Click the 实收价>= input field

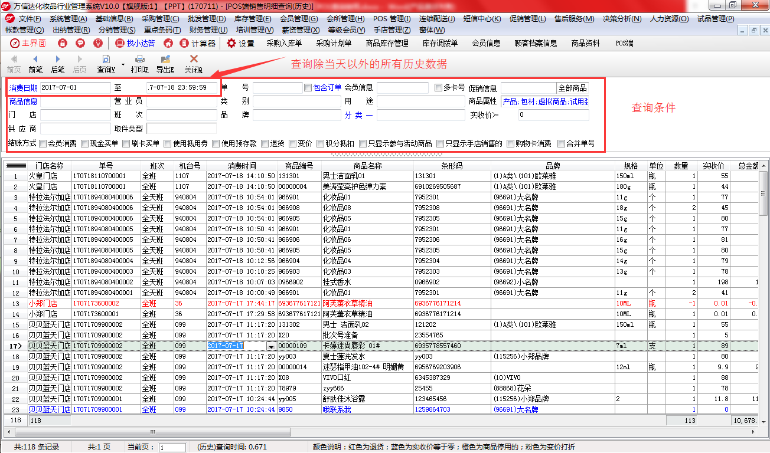click(x=553, y=115)
